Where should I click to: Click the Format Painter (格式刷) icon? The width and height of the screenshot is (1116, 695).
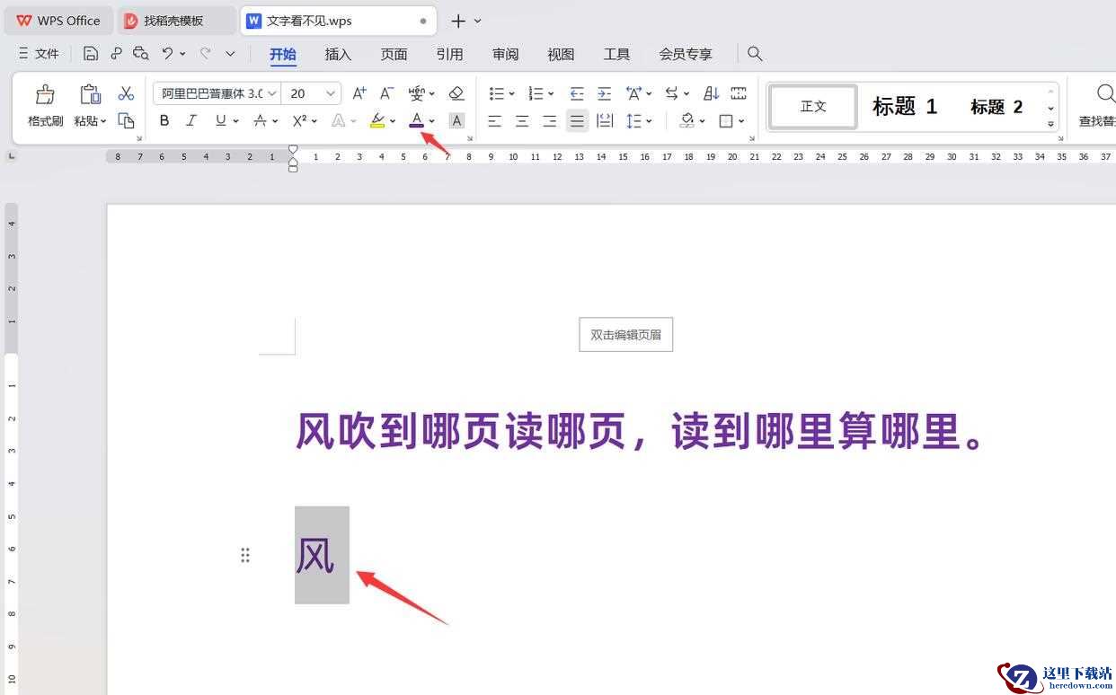(x=45, y=95)
